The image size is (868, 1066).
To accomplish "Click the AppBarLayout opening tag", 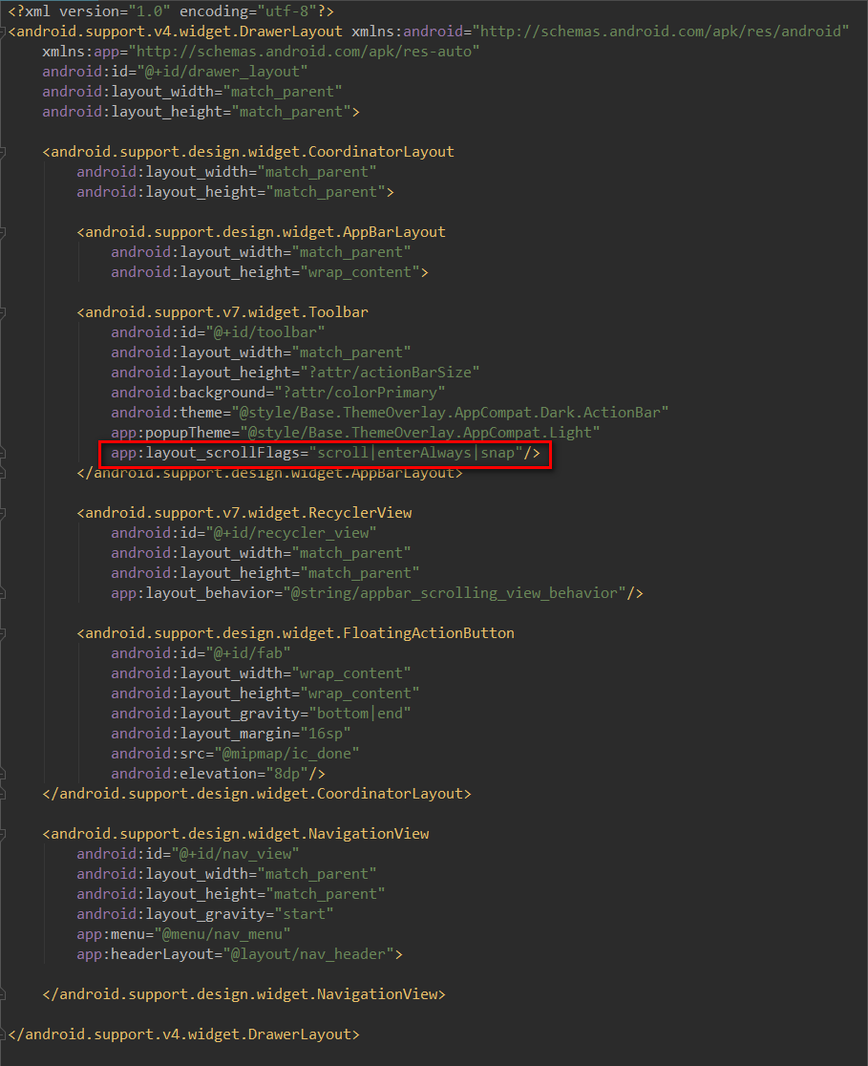I will tap(261, 232).
